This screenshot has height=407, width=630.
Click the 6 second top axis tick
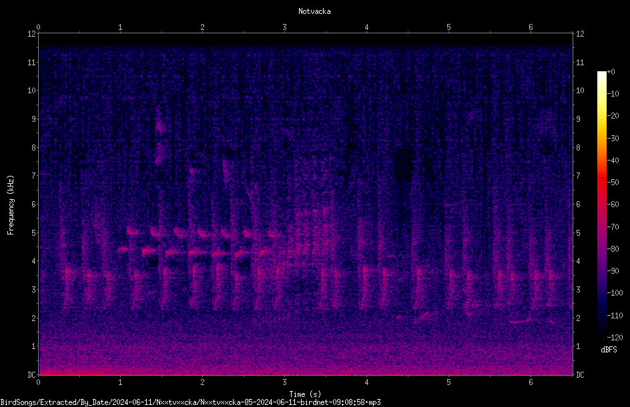(531, 27)
